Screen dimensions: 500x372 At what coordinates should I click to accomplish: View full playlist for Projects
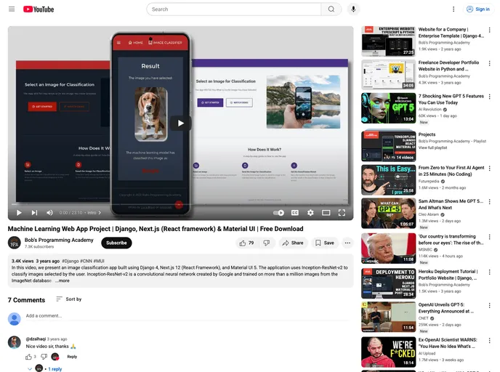(432, 147)
